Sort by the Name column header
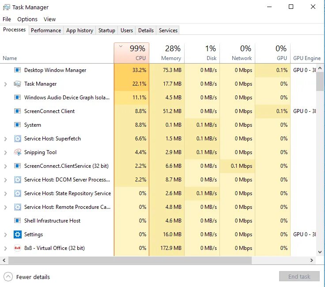The image size is (325, 287). pos(57,53)
